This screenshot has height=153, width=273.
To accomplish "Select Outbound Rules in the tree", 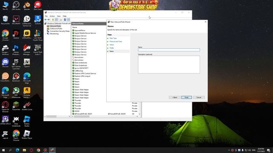I will tap(56, 28).
